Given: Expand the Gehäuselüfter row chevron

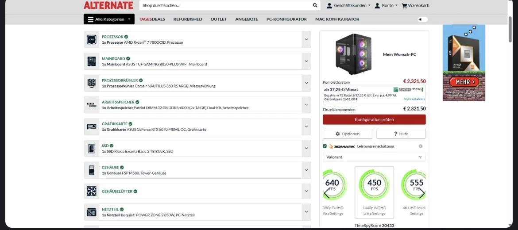Looking at the screenshot, I should pos(306,192).
